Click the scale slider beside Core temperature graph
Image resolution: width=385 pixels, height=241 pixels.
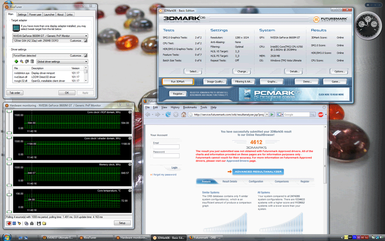(9, 201)
